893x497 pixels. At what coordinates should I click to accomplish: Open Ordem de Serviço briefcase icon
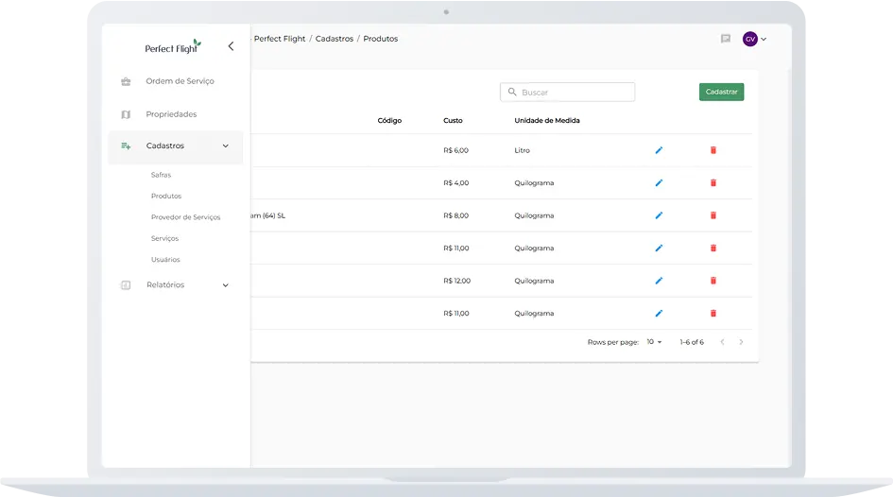tap(126, 81)
